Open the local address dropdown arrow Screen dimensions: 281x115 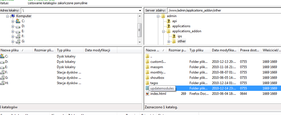[x=140, y=10]
